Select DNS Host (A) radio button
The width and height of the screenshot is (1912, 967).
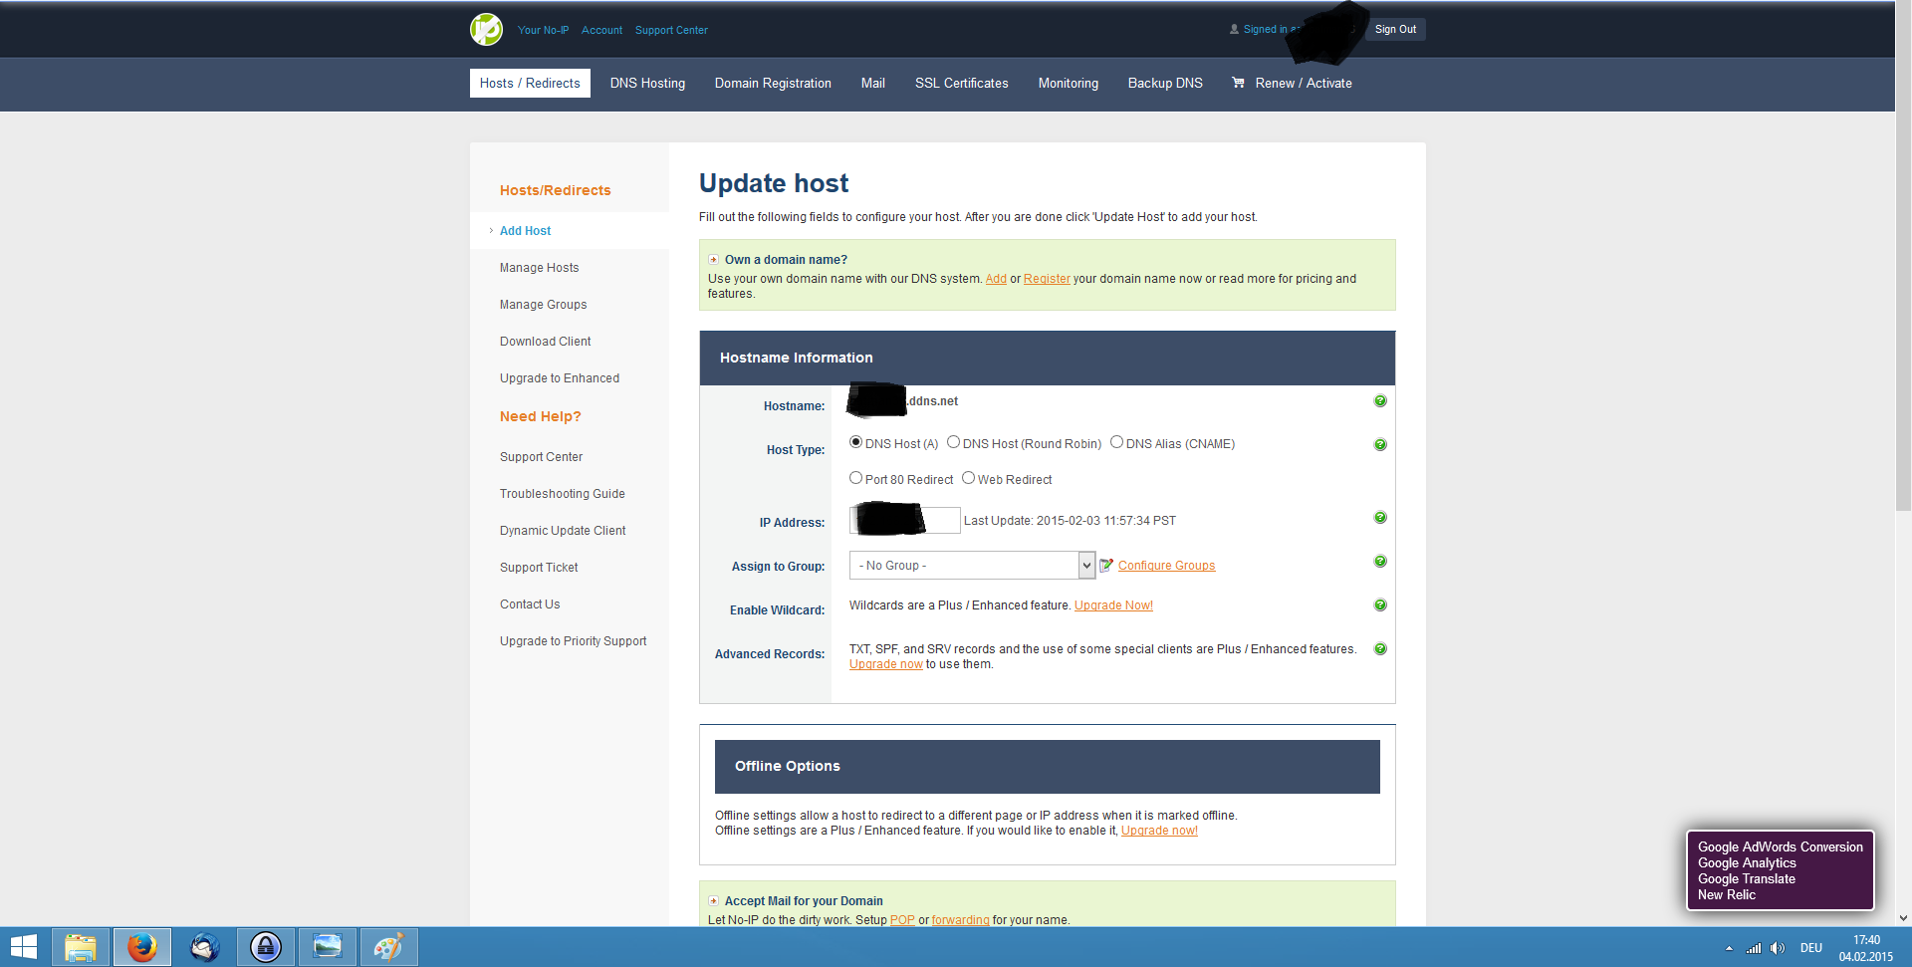pyautogui.click(x=855, y=442)
